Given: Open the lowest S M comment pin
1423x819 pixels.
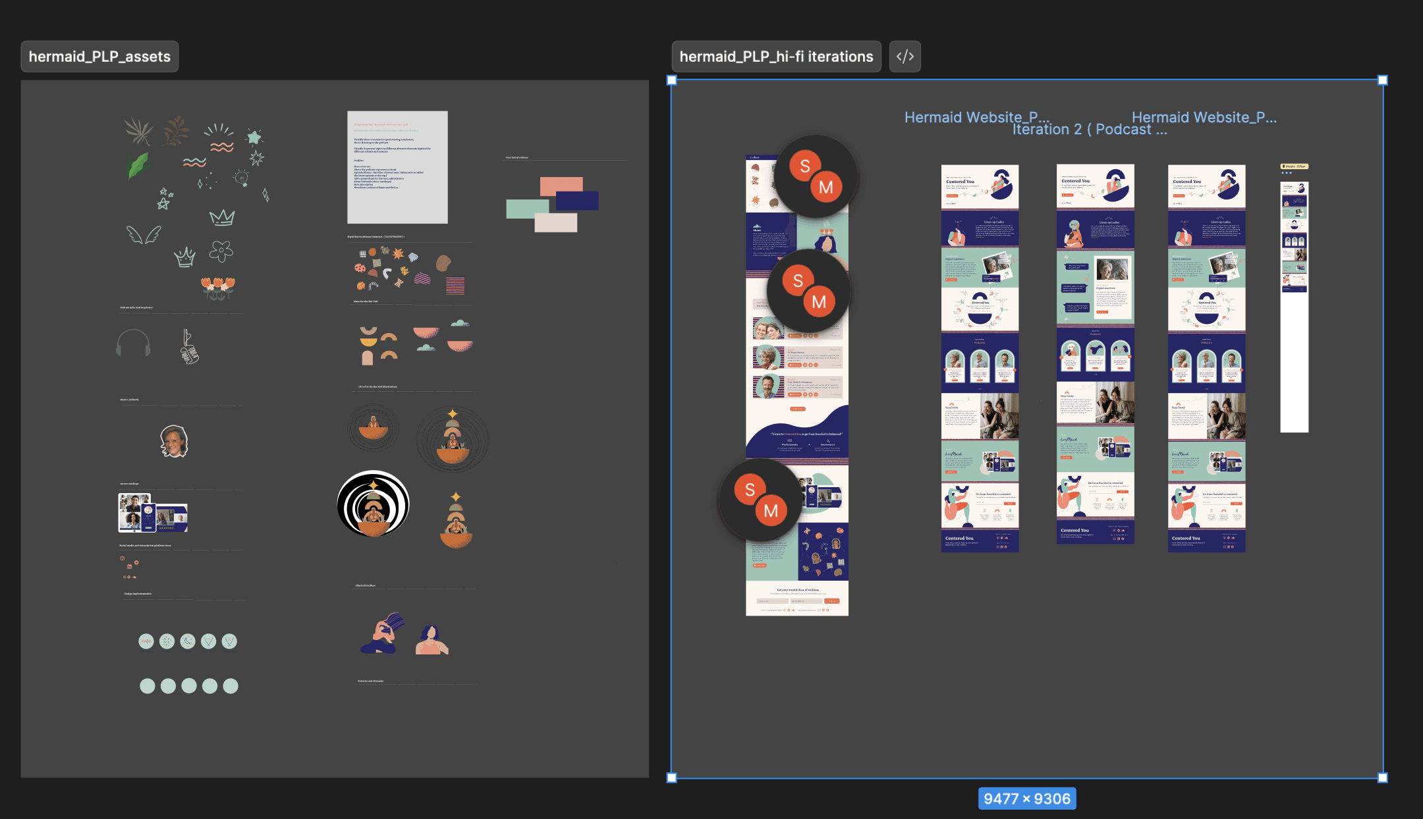Looking at the screenshot, I should 760,500.
